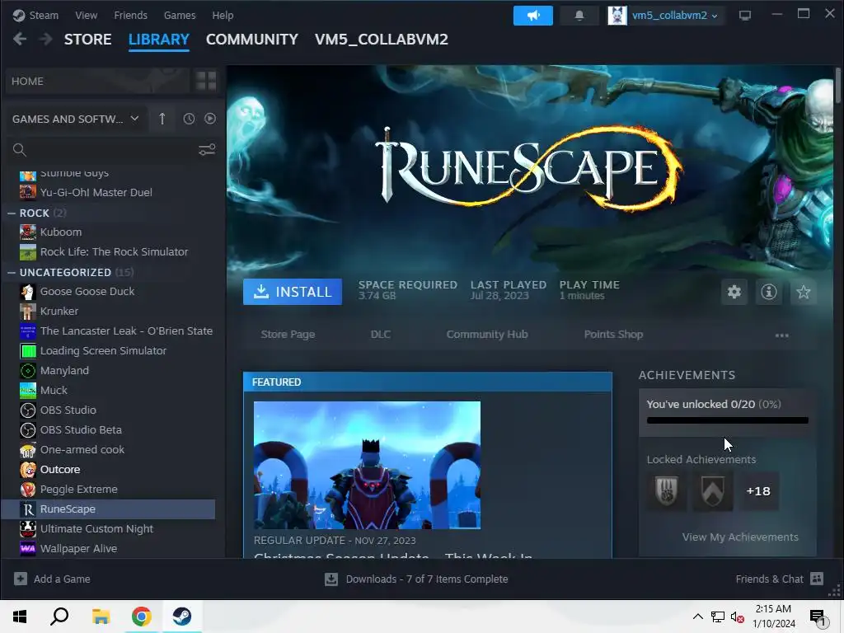Select Goose Goose Duck game icon
Image resolution: width=844 pixels, height=633 pixels.
pyautogui.click(x=28, y=291)
